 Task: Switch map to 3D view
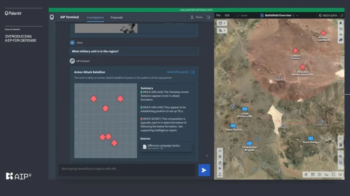tap(220, 151)
